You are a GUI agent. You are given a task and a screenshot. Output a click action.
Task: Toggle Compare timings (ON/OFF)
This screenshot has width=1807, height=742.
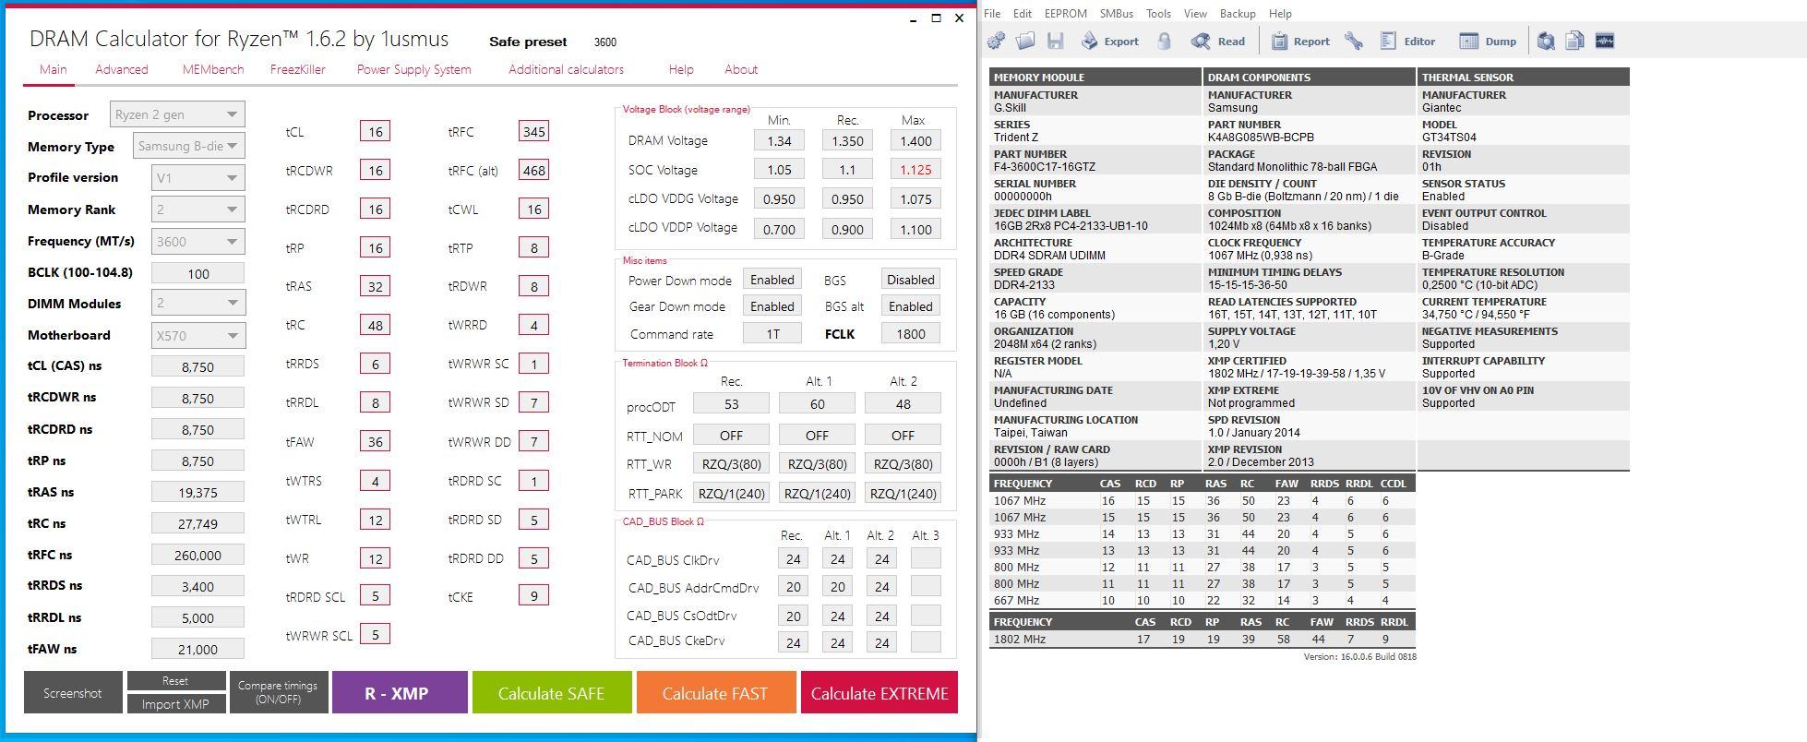pyautogui.click(x=278, y=692)
